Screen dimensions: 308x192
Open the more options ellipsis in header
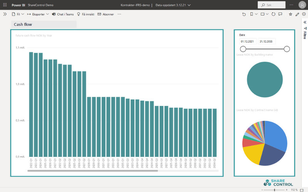[x=291, y=5]
